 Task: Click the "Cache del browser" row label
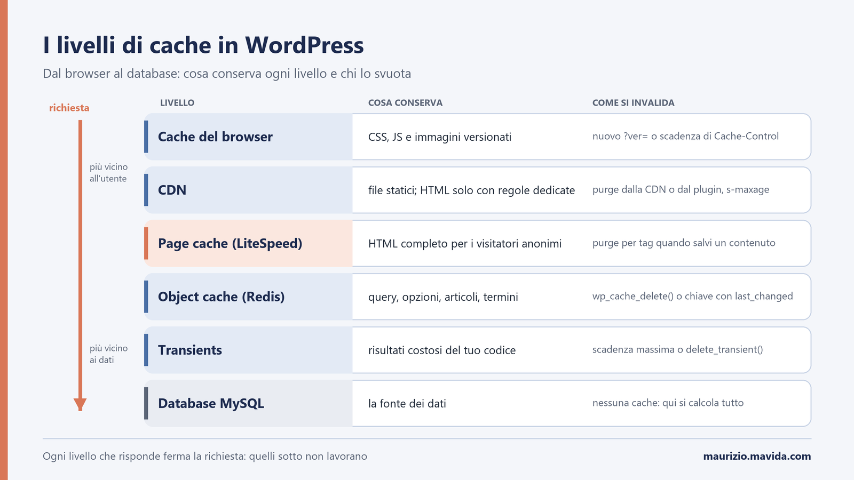click(215, 137)
